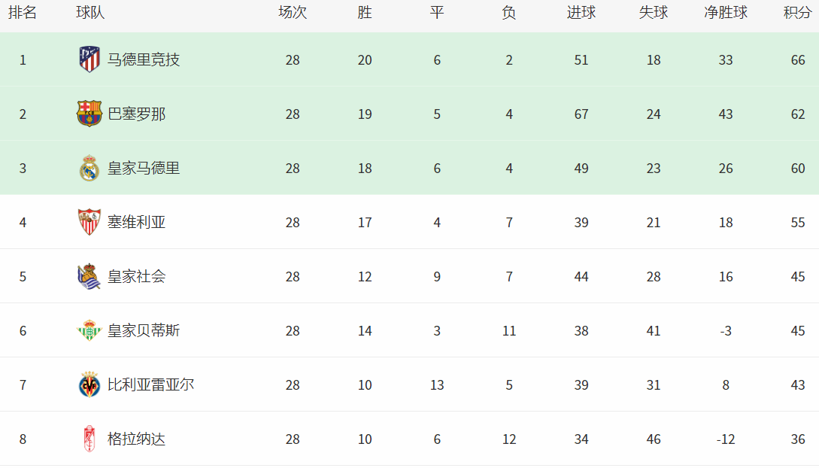This screenshot has width=819, height=468.
Task: Select the 塞维利亚 team name
Action: coord(136,222)
